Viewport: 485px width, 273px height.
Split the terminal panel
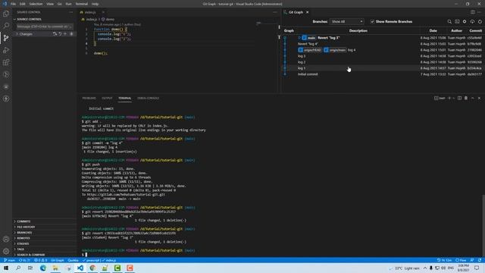pos(459,98)
